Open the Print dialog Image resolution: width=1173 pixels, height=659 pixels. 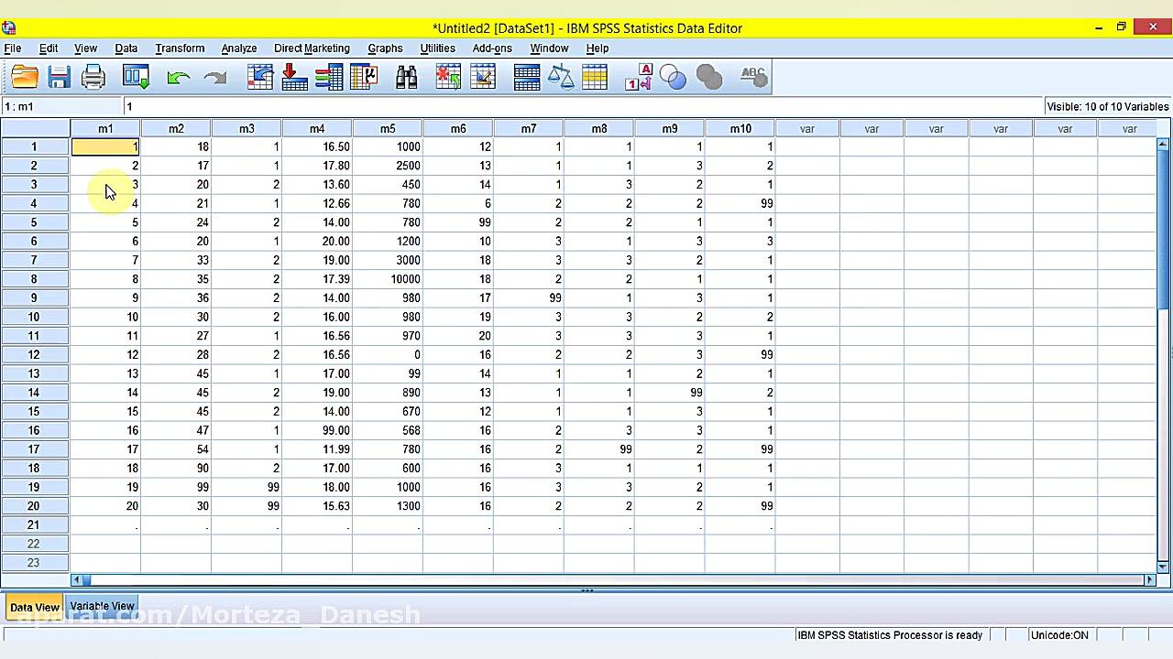click(x=93, y=77)
